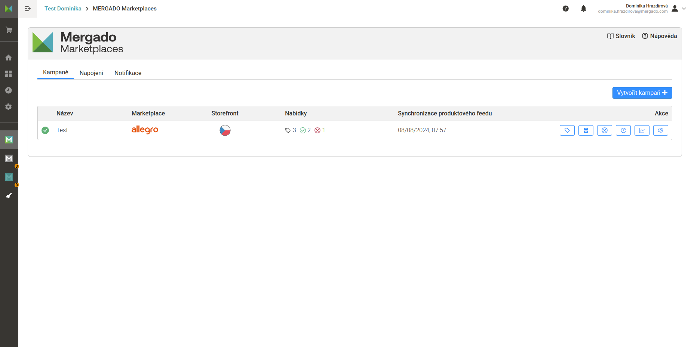Viewport: 691px width, 347px height.
Task: Click the red X failed offers count 1
Action: click(320, 130)
